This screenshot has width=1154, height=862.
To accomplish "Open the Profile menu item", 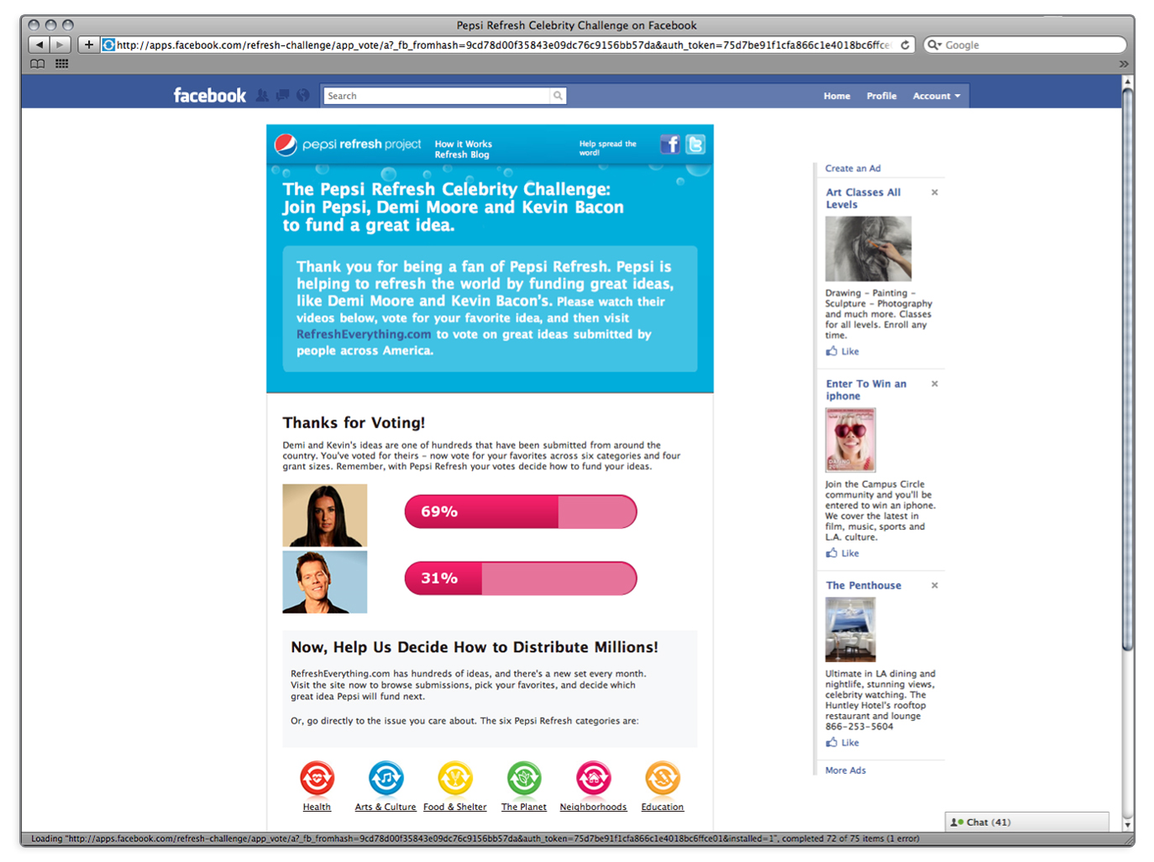I will (881, 96).
